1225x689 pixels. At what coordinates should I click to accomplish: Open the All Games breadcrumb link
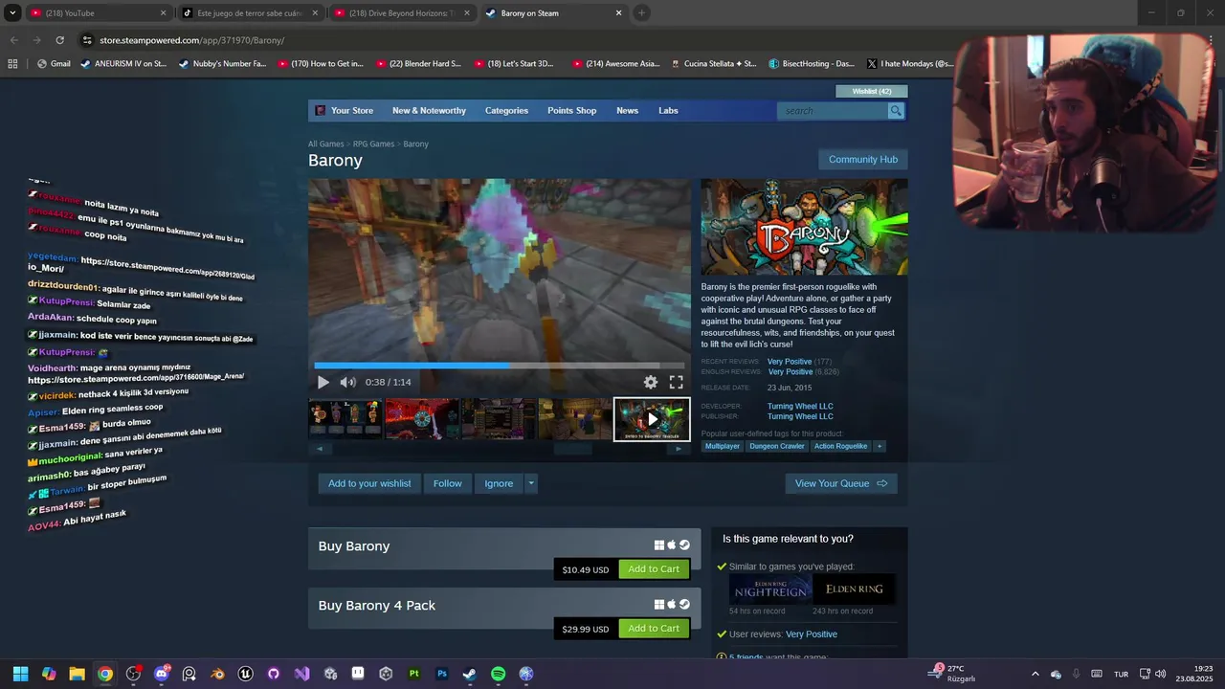325,144
